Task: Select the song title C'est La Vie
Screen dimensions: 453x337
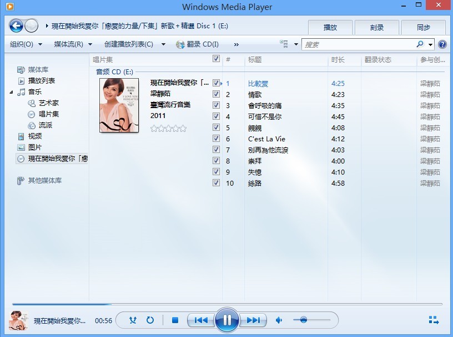Action: click(x=266, y=139)
